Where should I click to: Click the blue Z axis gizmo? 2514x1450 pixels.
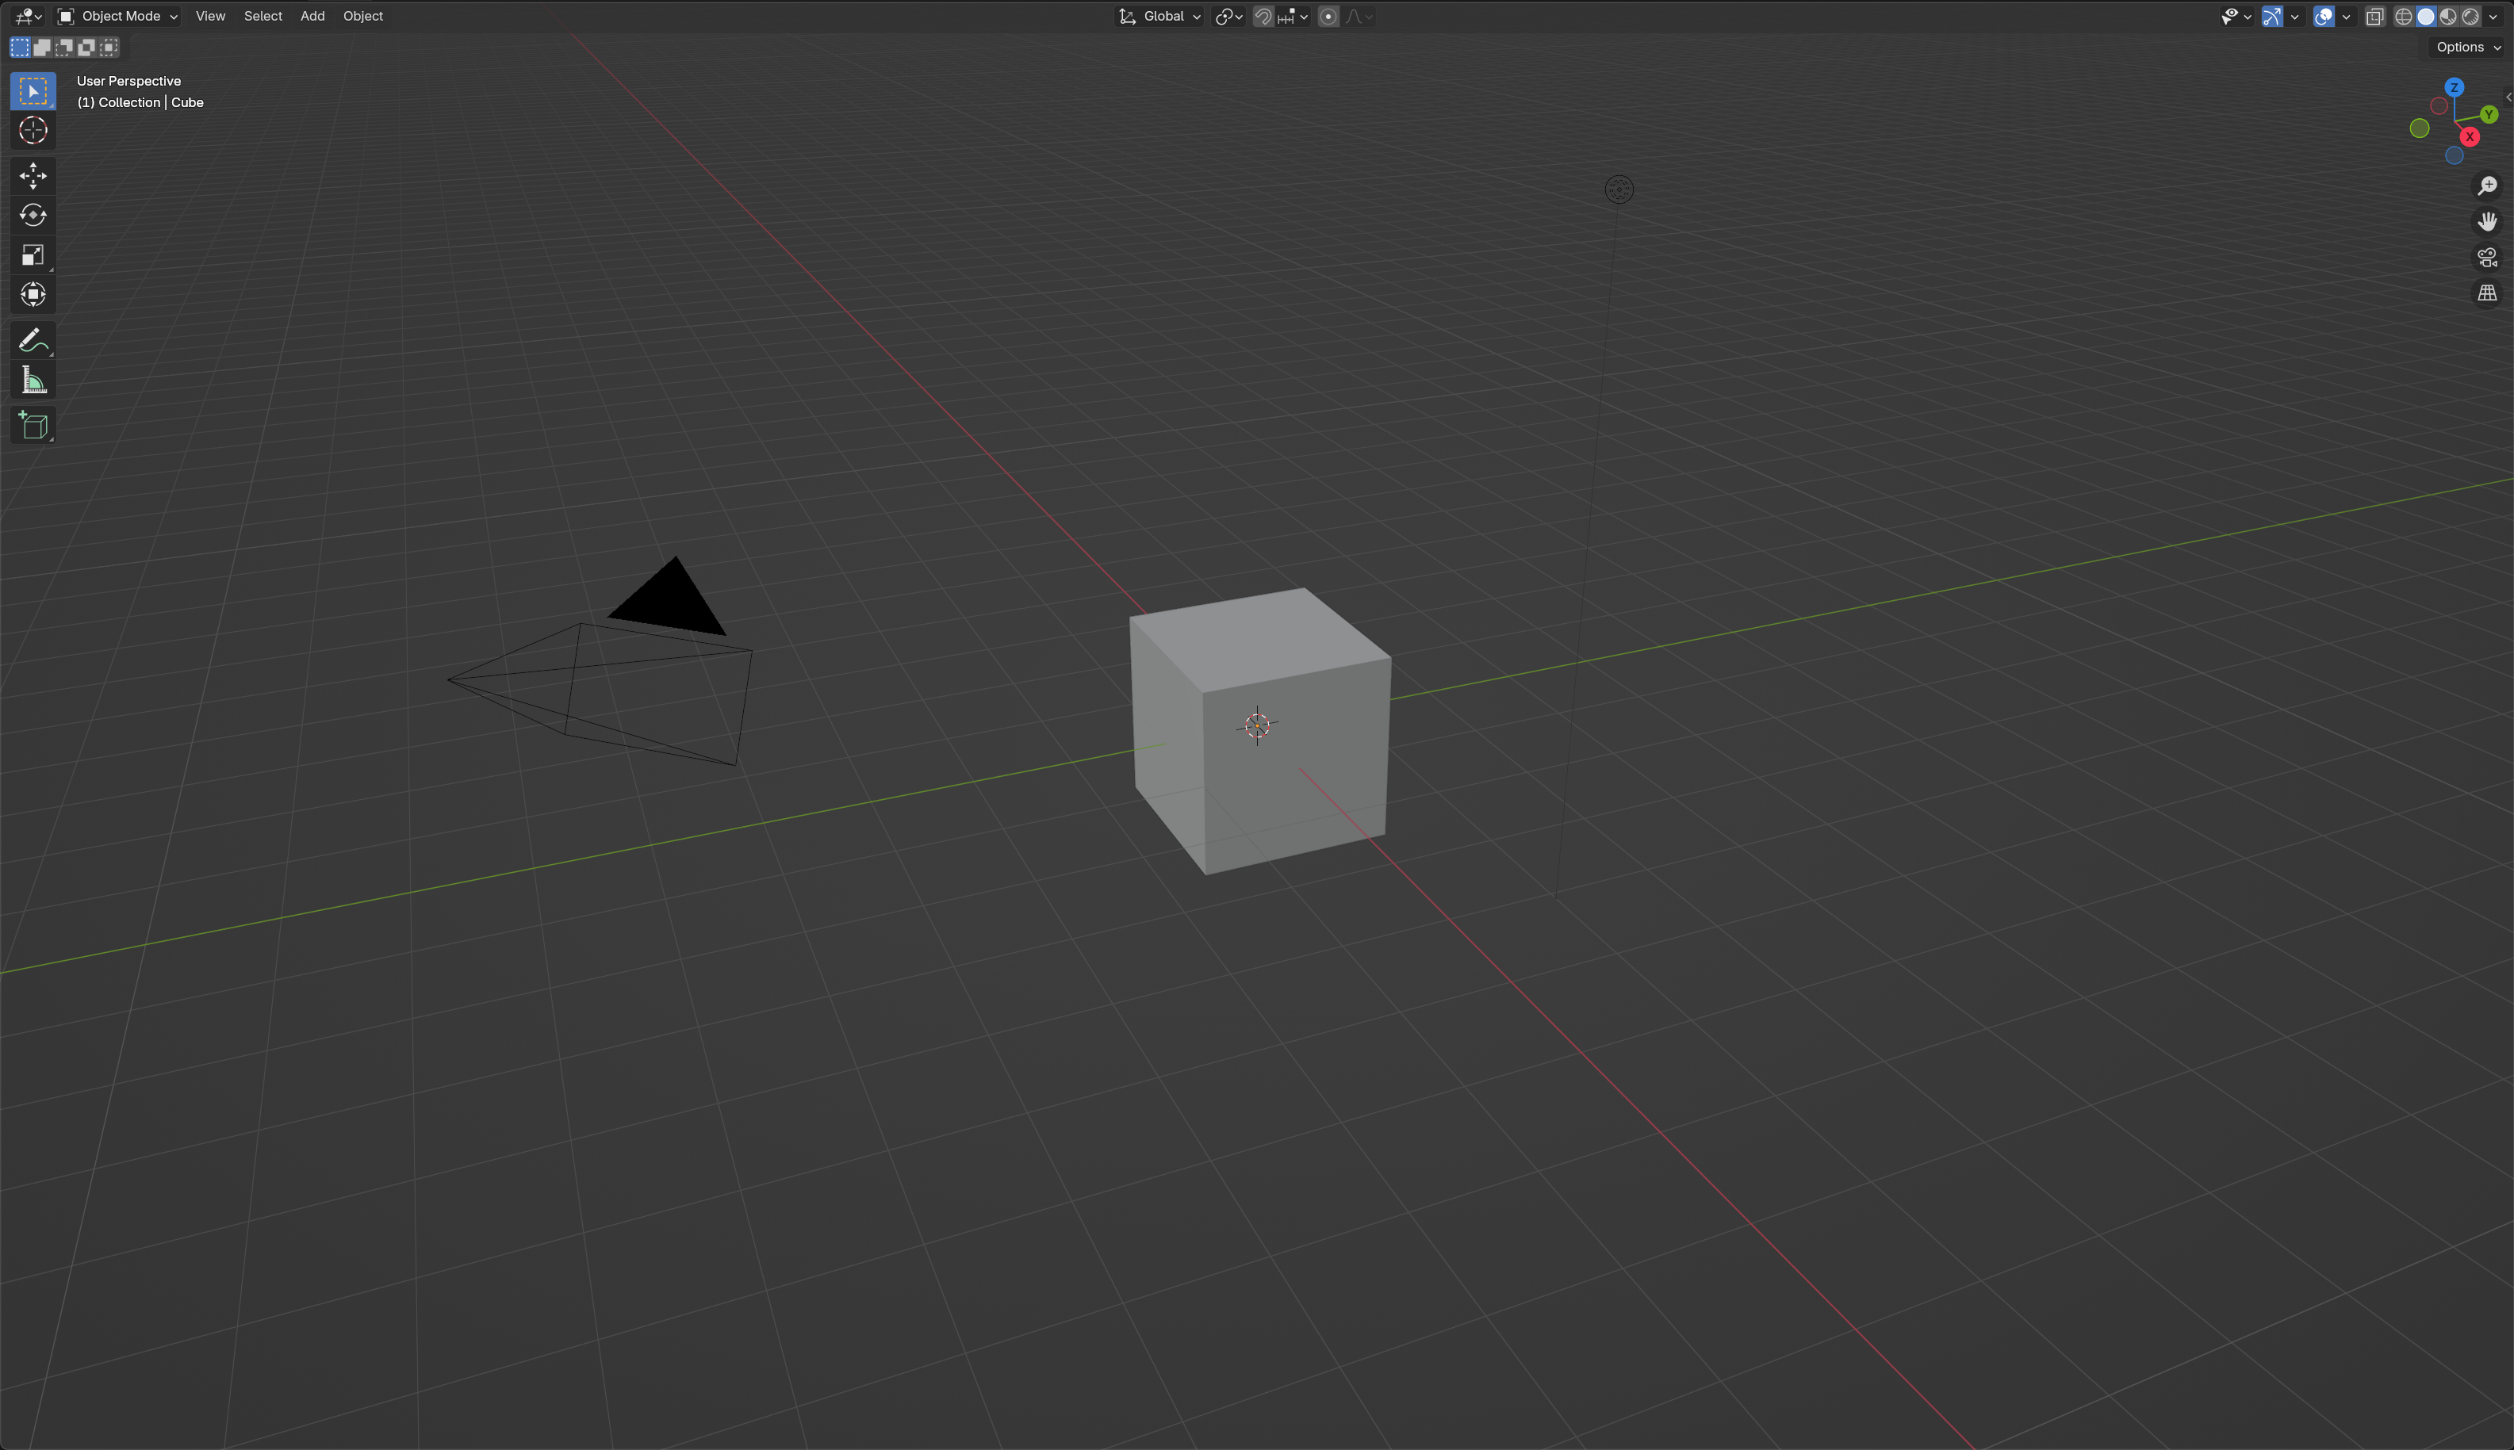coord(2455,88)
